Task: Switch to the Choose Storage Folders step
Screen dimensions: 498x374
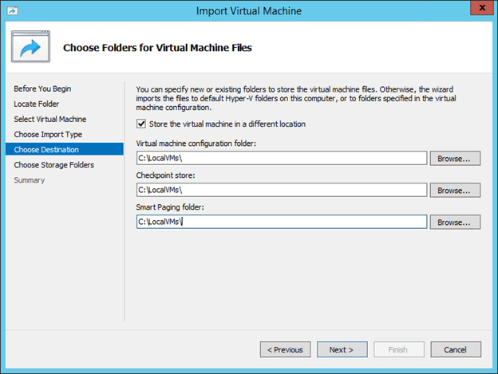Action: tap(53, 164)
